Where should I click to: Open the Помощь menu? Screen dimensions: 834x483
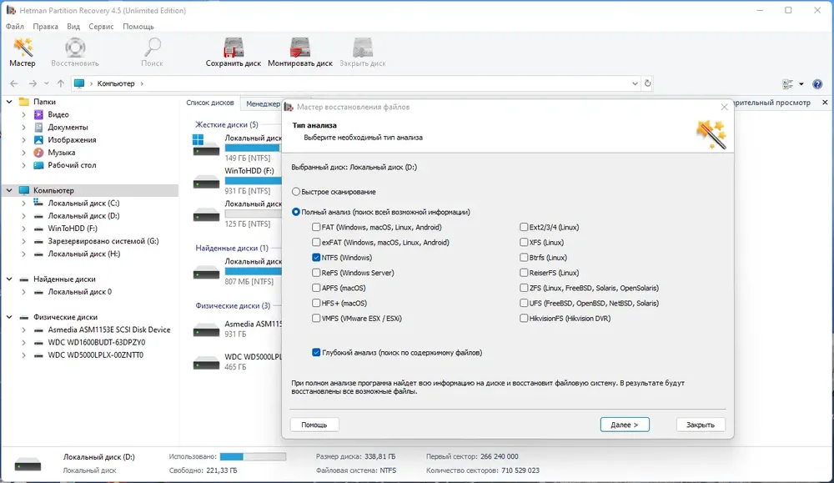click(138, 27)
